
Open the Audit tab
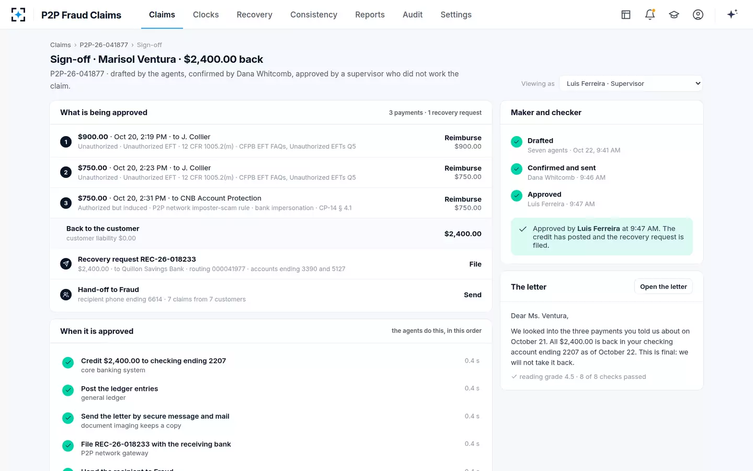pos(413,15)
